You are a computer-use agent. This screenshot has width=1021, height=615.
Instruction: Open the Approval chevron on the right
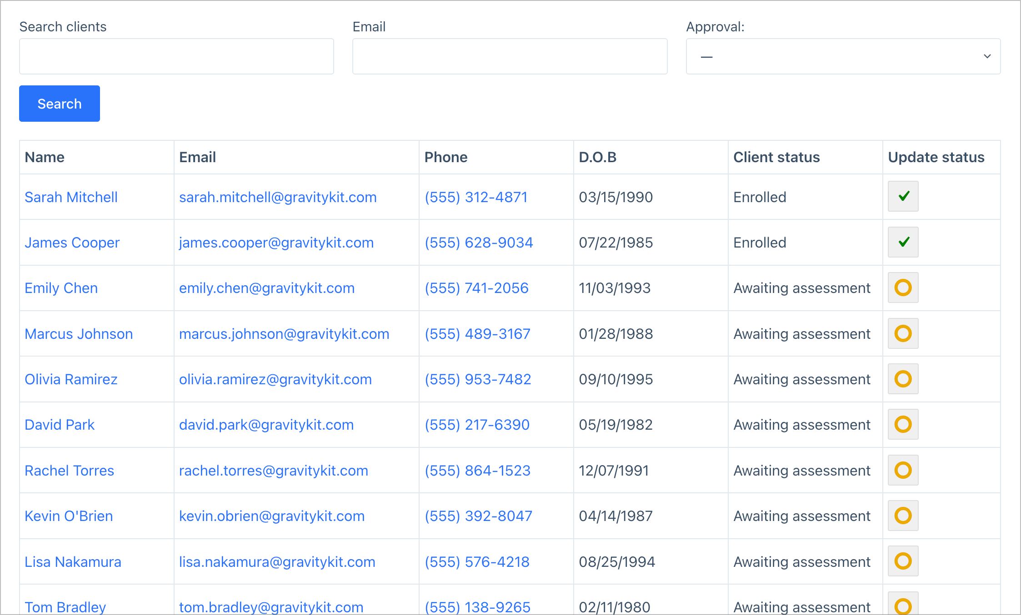click(987, 56)
